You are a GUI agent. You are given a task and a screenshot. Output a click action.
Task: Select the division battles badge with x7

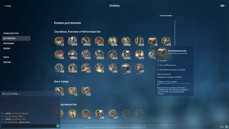59,91
